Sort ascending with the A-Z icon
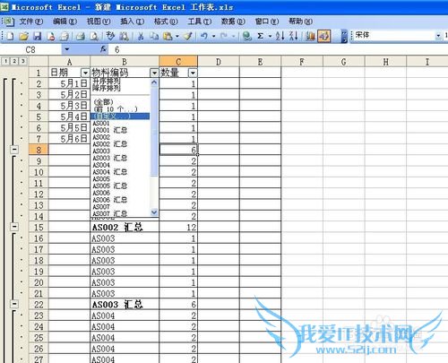Image resolution: width=448 pixels, height=363 pixels. (280, 36)
